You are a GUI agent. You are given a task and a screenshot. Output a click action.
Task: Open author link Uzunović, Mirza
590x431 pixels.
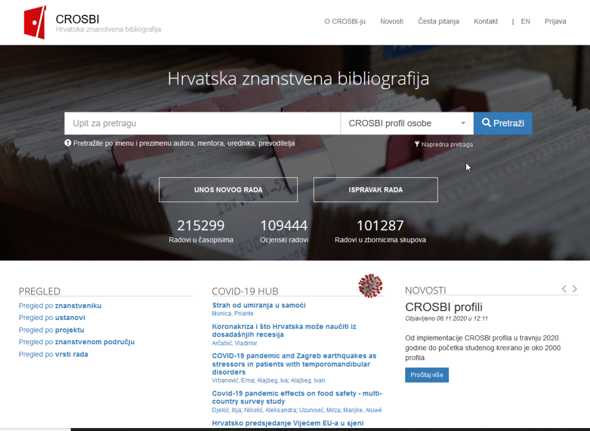click(x=320, y=410)
